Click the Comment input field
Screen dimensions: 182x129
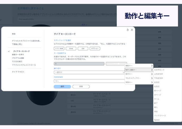(x=90, y=81)
